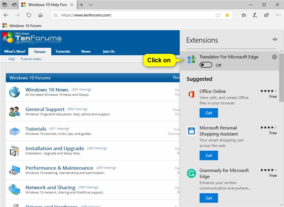The image size is (284, 207).
Task: Click the browser Back arrow
Action: point(6,15)
